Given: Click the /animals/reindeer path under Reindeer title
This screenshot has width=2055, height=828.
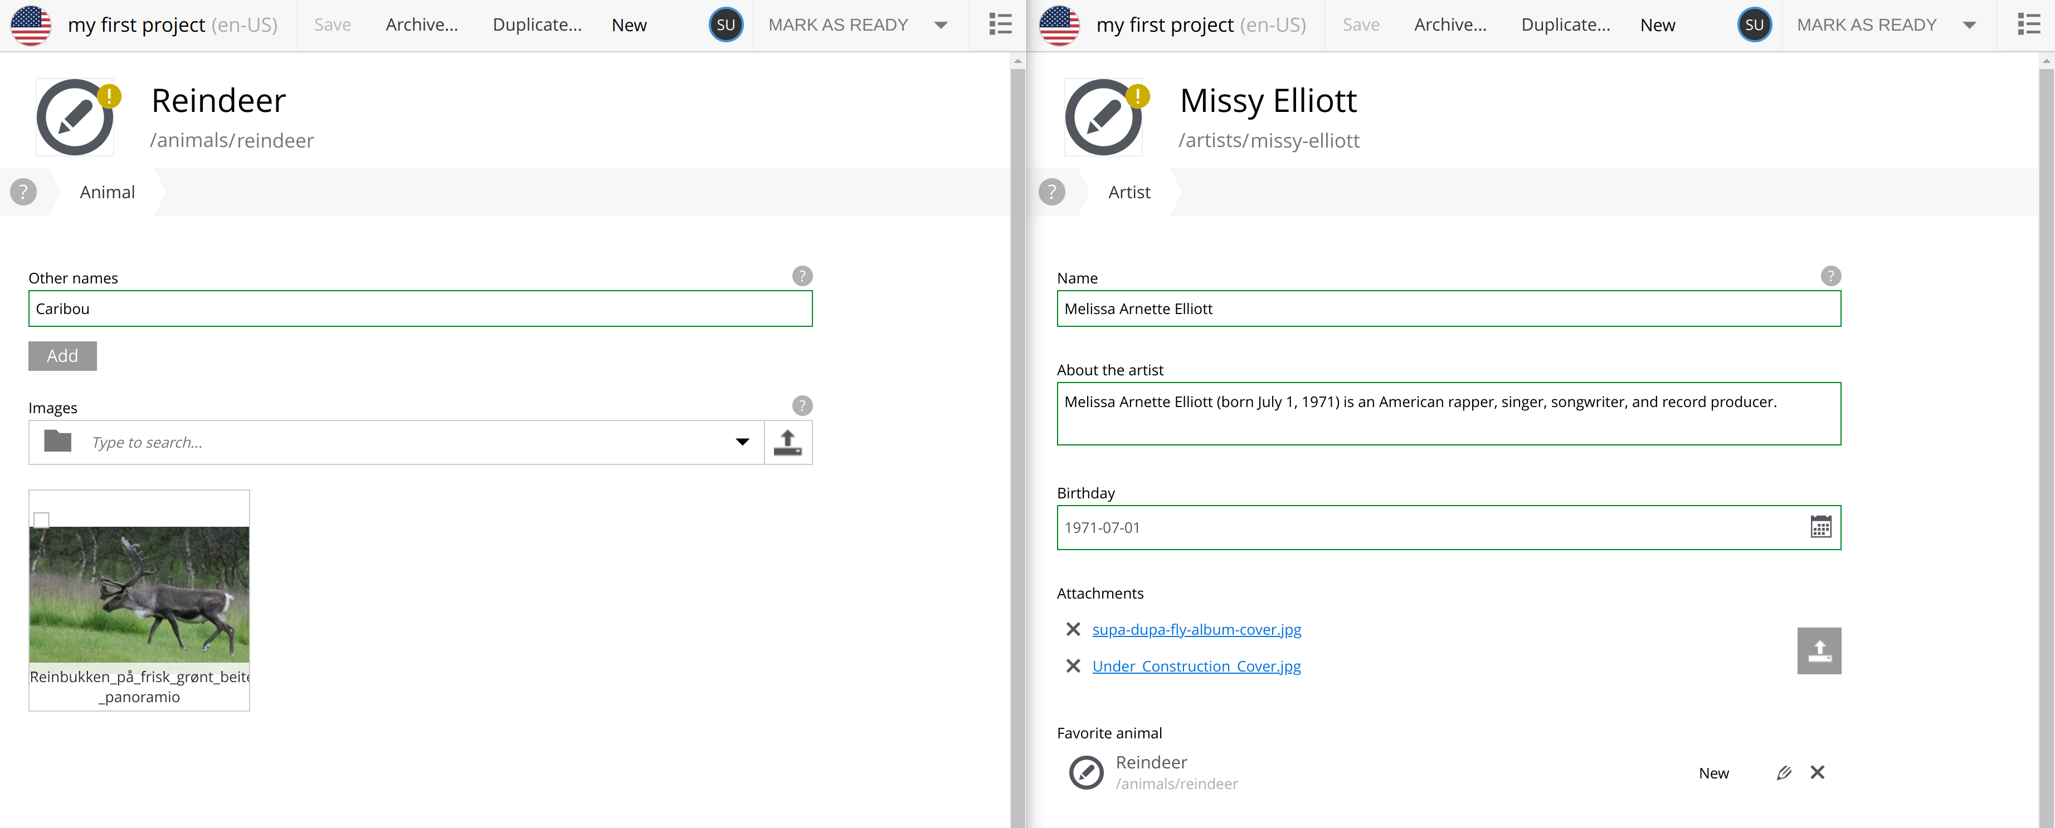Looking at the screenshot, I should point(232,141).
